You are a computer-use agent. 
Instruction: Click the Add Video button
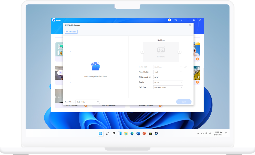tap(71, 32)
